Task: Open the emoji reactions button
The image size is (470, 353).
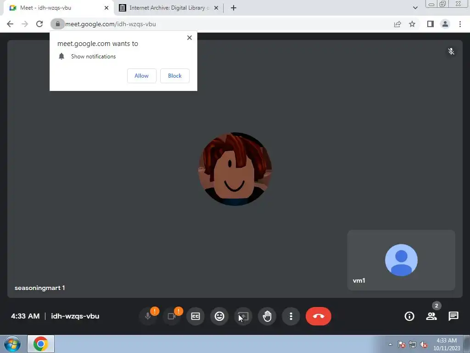Action: point(219,316)
